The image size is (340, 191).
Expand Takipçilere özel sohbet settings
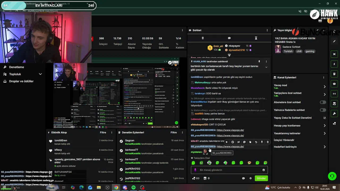325,94
